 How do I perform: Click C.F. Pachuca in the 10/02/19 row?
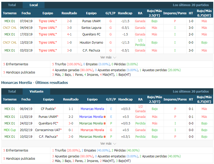(x=48, y=137)
